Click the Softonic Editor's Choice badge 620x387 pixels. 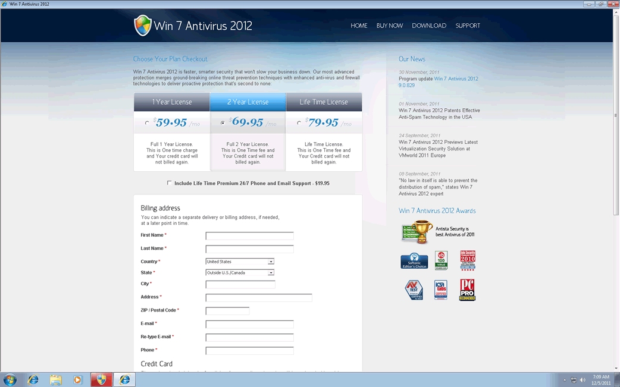tap(414, 260)
